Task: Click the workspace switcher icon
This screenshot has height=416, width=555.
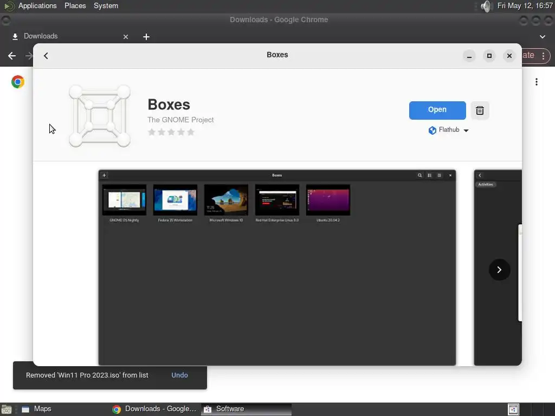Action: (513, 409)
